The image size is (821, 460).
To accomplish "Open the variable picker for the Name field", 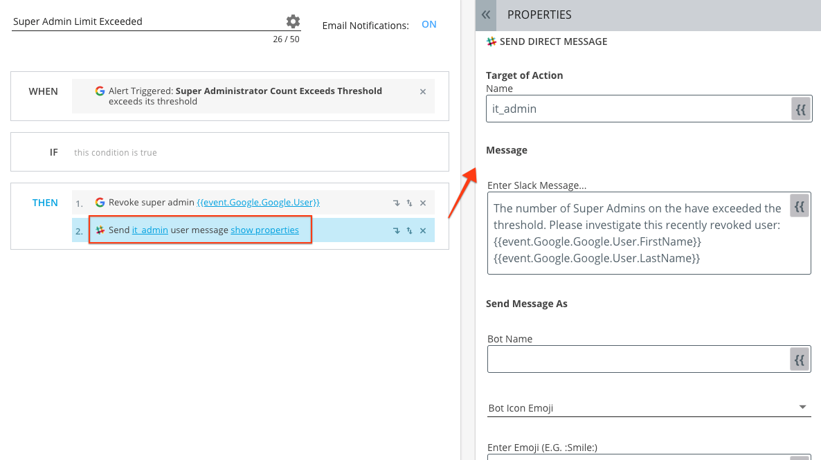I will tap(800, 109).
